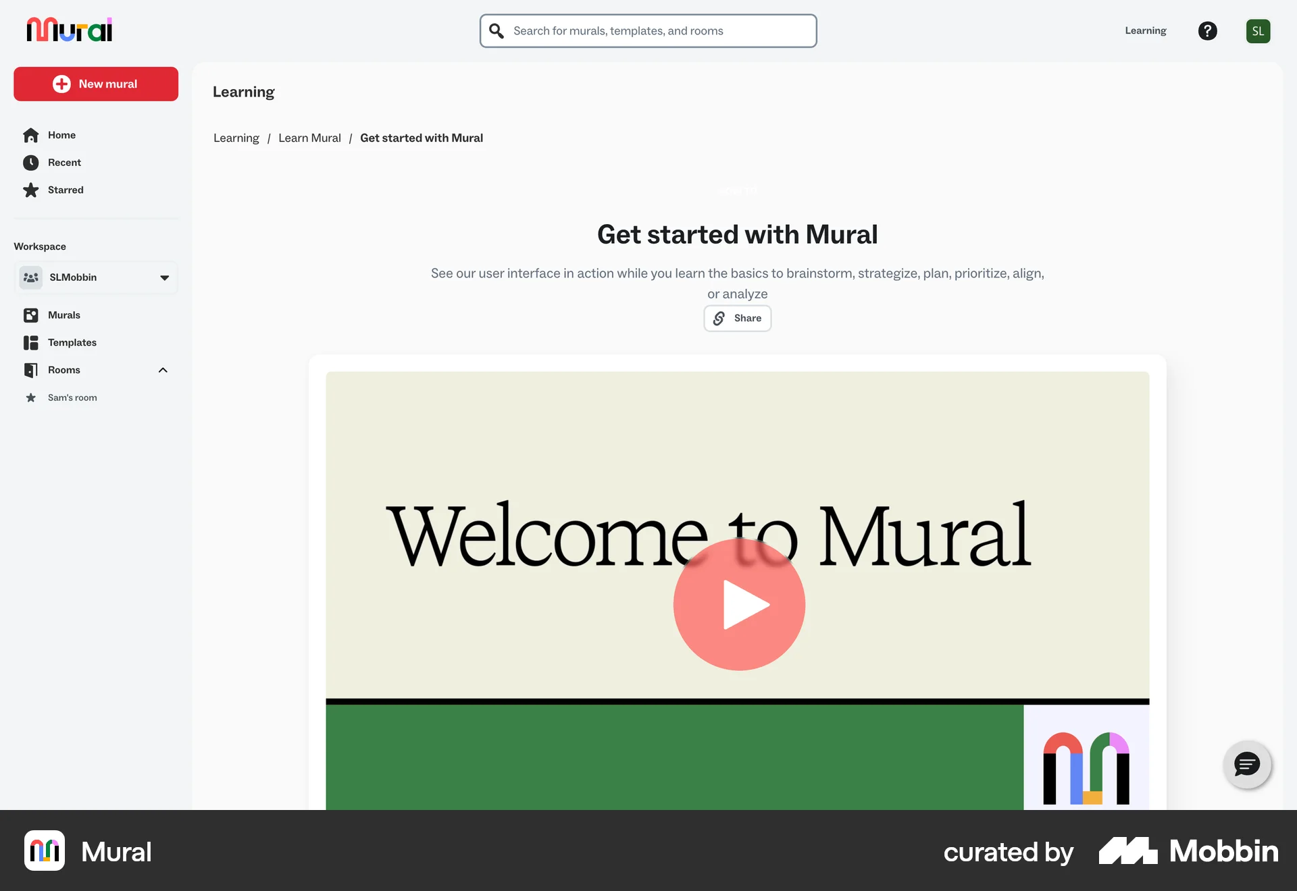Open the Murals workspace section
The height and width of the screenshot is (891, 1297).
pos(63,315)
